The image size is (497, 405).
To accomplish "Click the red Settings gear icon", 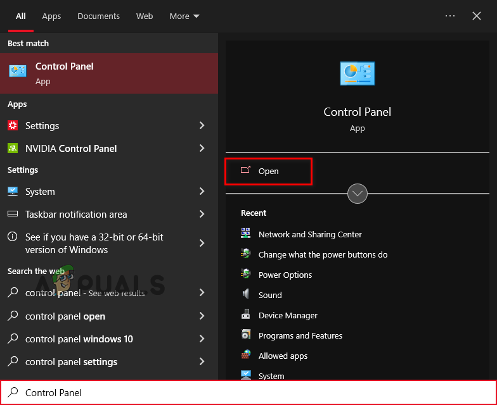I will click(x=13, y=125).
